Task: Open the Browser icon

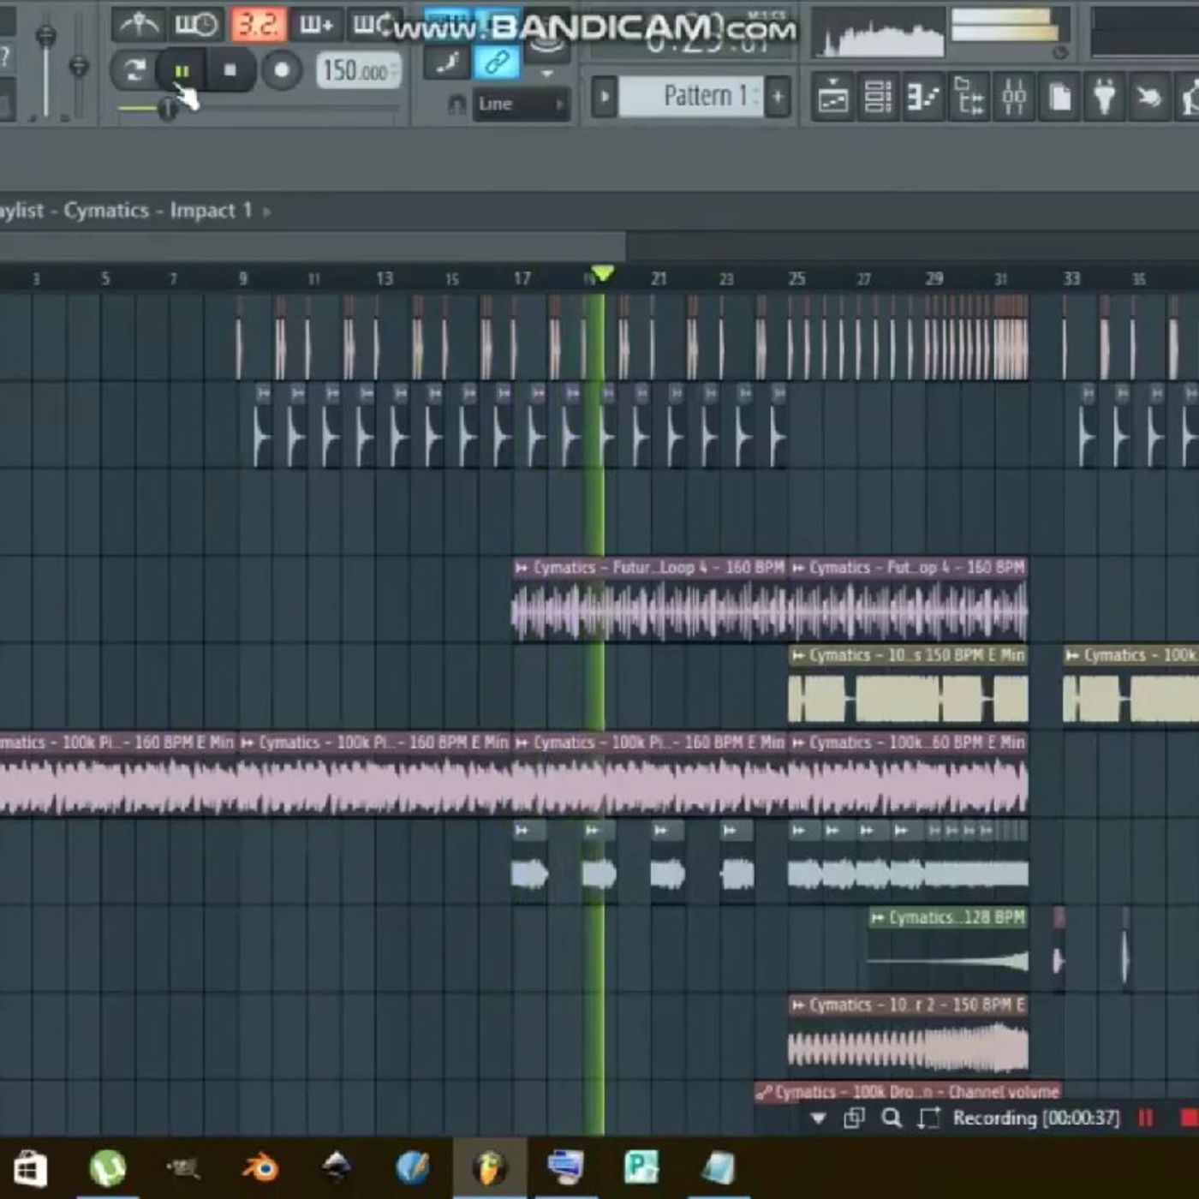Action: coord(969,97)
